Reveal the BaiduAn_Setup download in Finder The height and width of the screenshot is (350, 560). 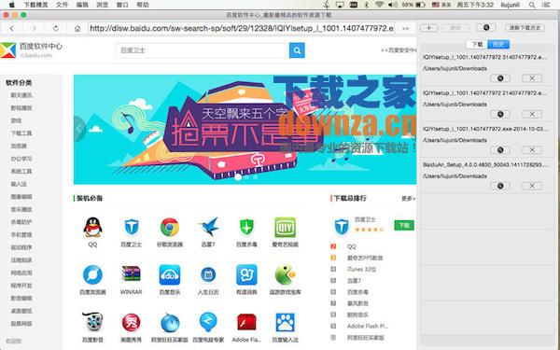tap(500, 186)
